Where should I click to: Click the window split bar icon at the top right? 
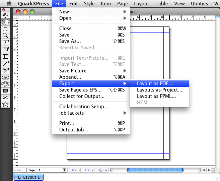[217, 17]
